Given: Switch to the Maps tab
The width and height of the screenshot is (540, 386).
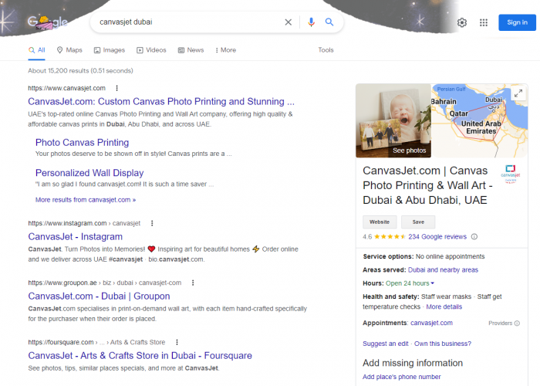Looking at the screenshot, I should point(69,50).
